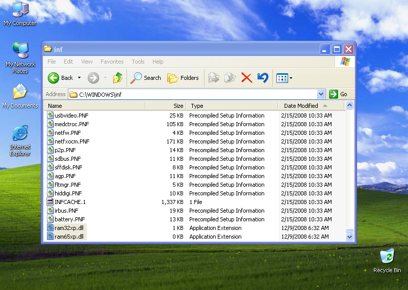Click the Copy To toolbar icon

(x=230, y=78)
